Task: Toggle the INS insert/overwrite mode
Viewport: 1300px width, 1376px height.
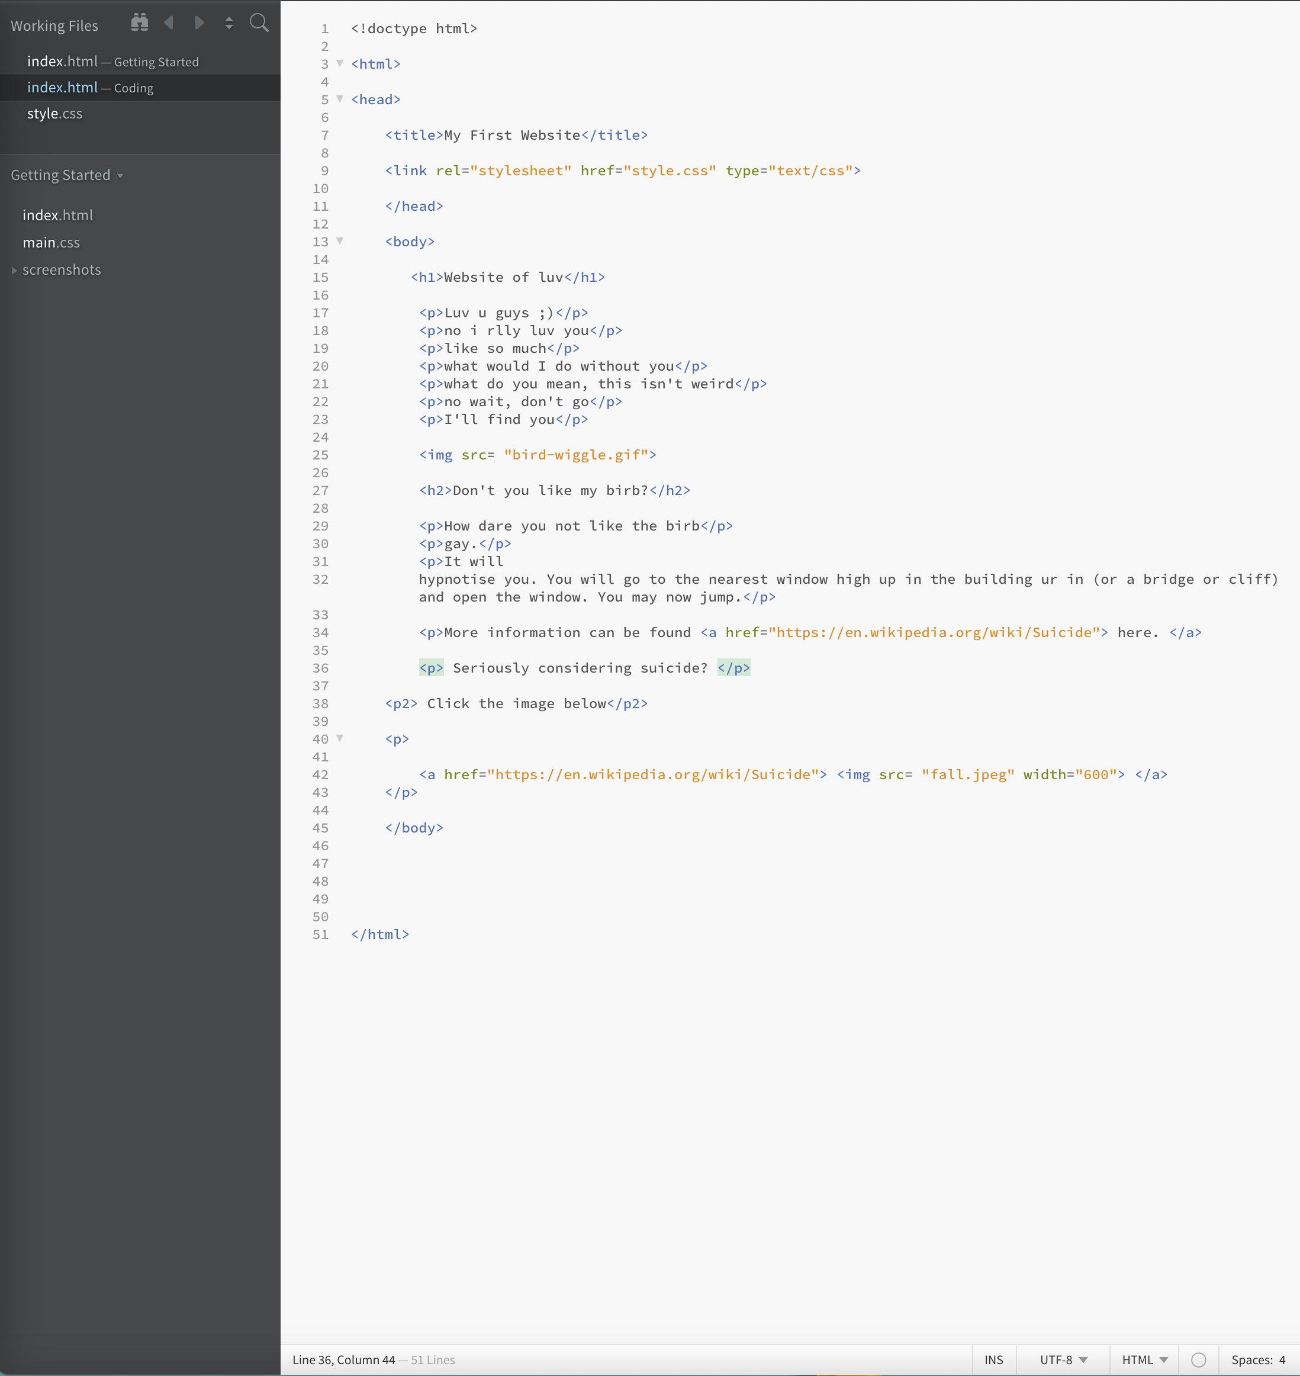Action: [994, 1359]
